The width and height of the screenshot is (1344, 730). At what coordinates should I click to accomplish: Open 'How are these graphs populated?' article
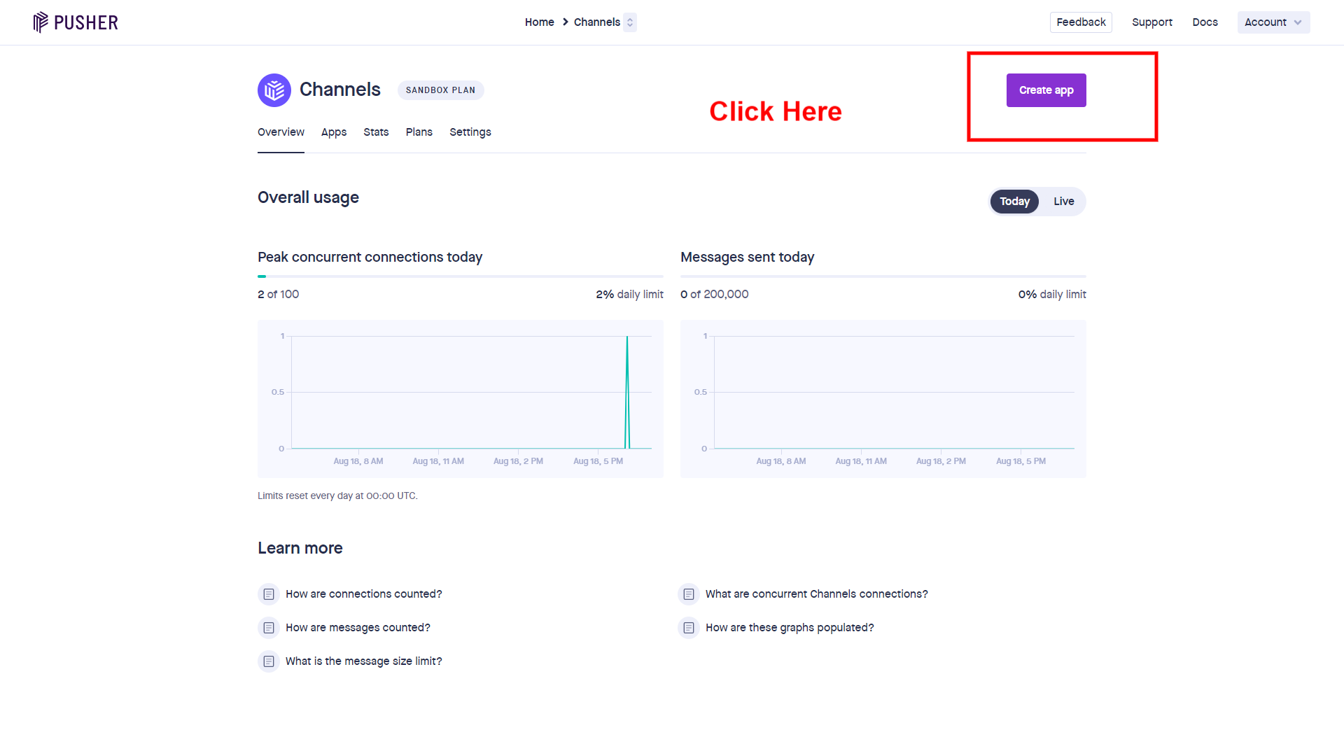pos(790,628)
